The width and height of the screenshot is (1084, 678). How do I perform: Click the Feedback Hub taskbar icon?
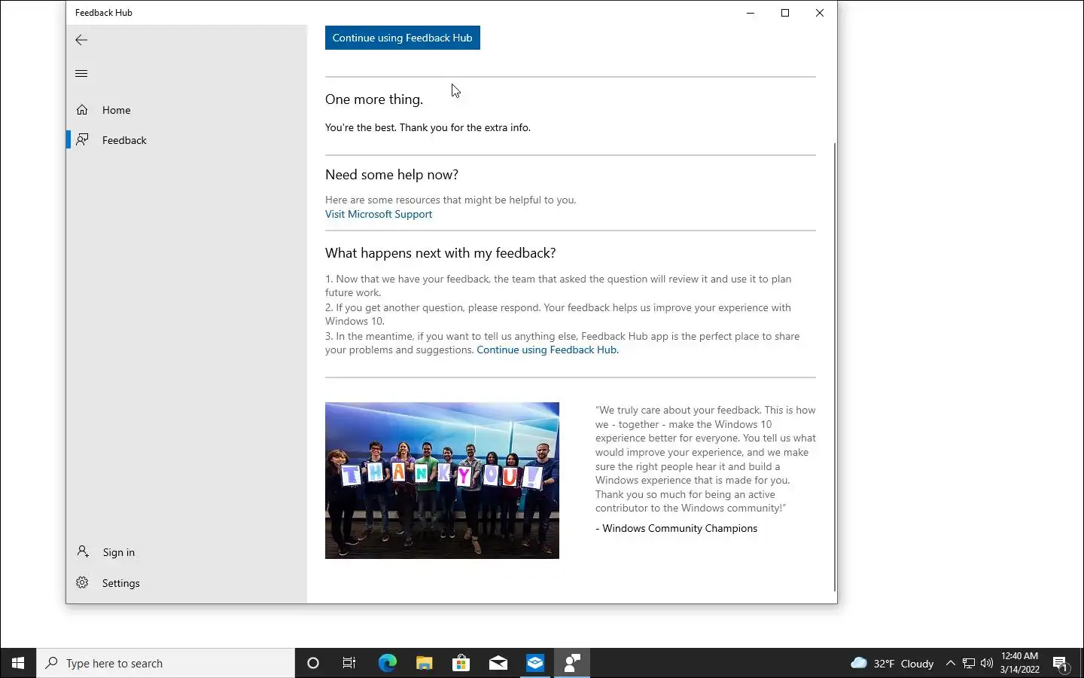click(572, 663)
